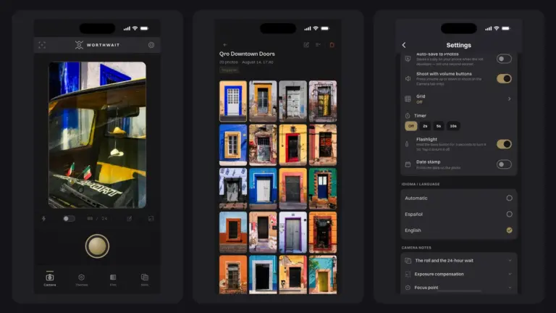
Task: Tap the Worthwait hourglass logo icon
Action: pyautogui.click(x=79, y=45)
